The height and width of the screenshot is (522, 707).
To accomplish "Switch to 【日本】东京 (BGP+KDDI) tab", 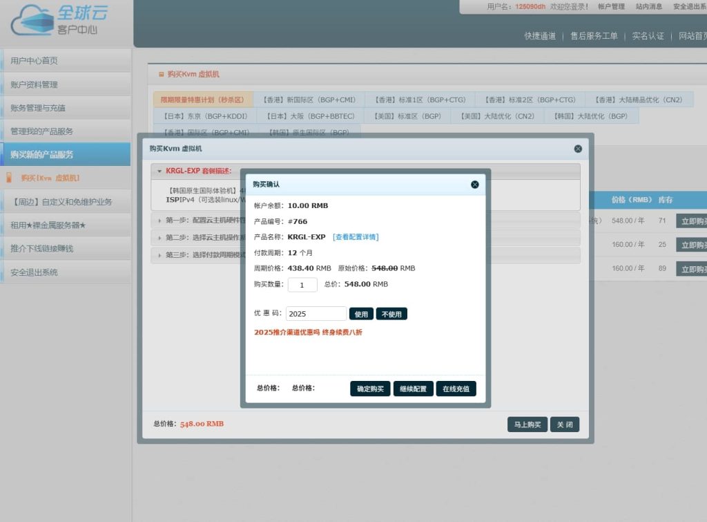I will [204, 116].
